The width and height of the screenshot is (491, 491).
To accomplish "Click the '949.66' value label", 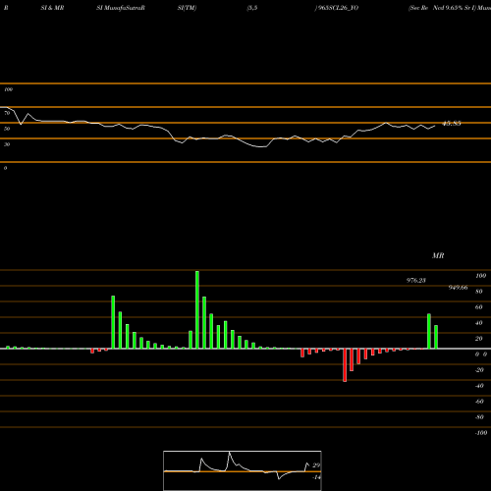I will (458, 288).
